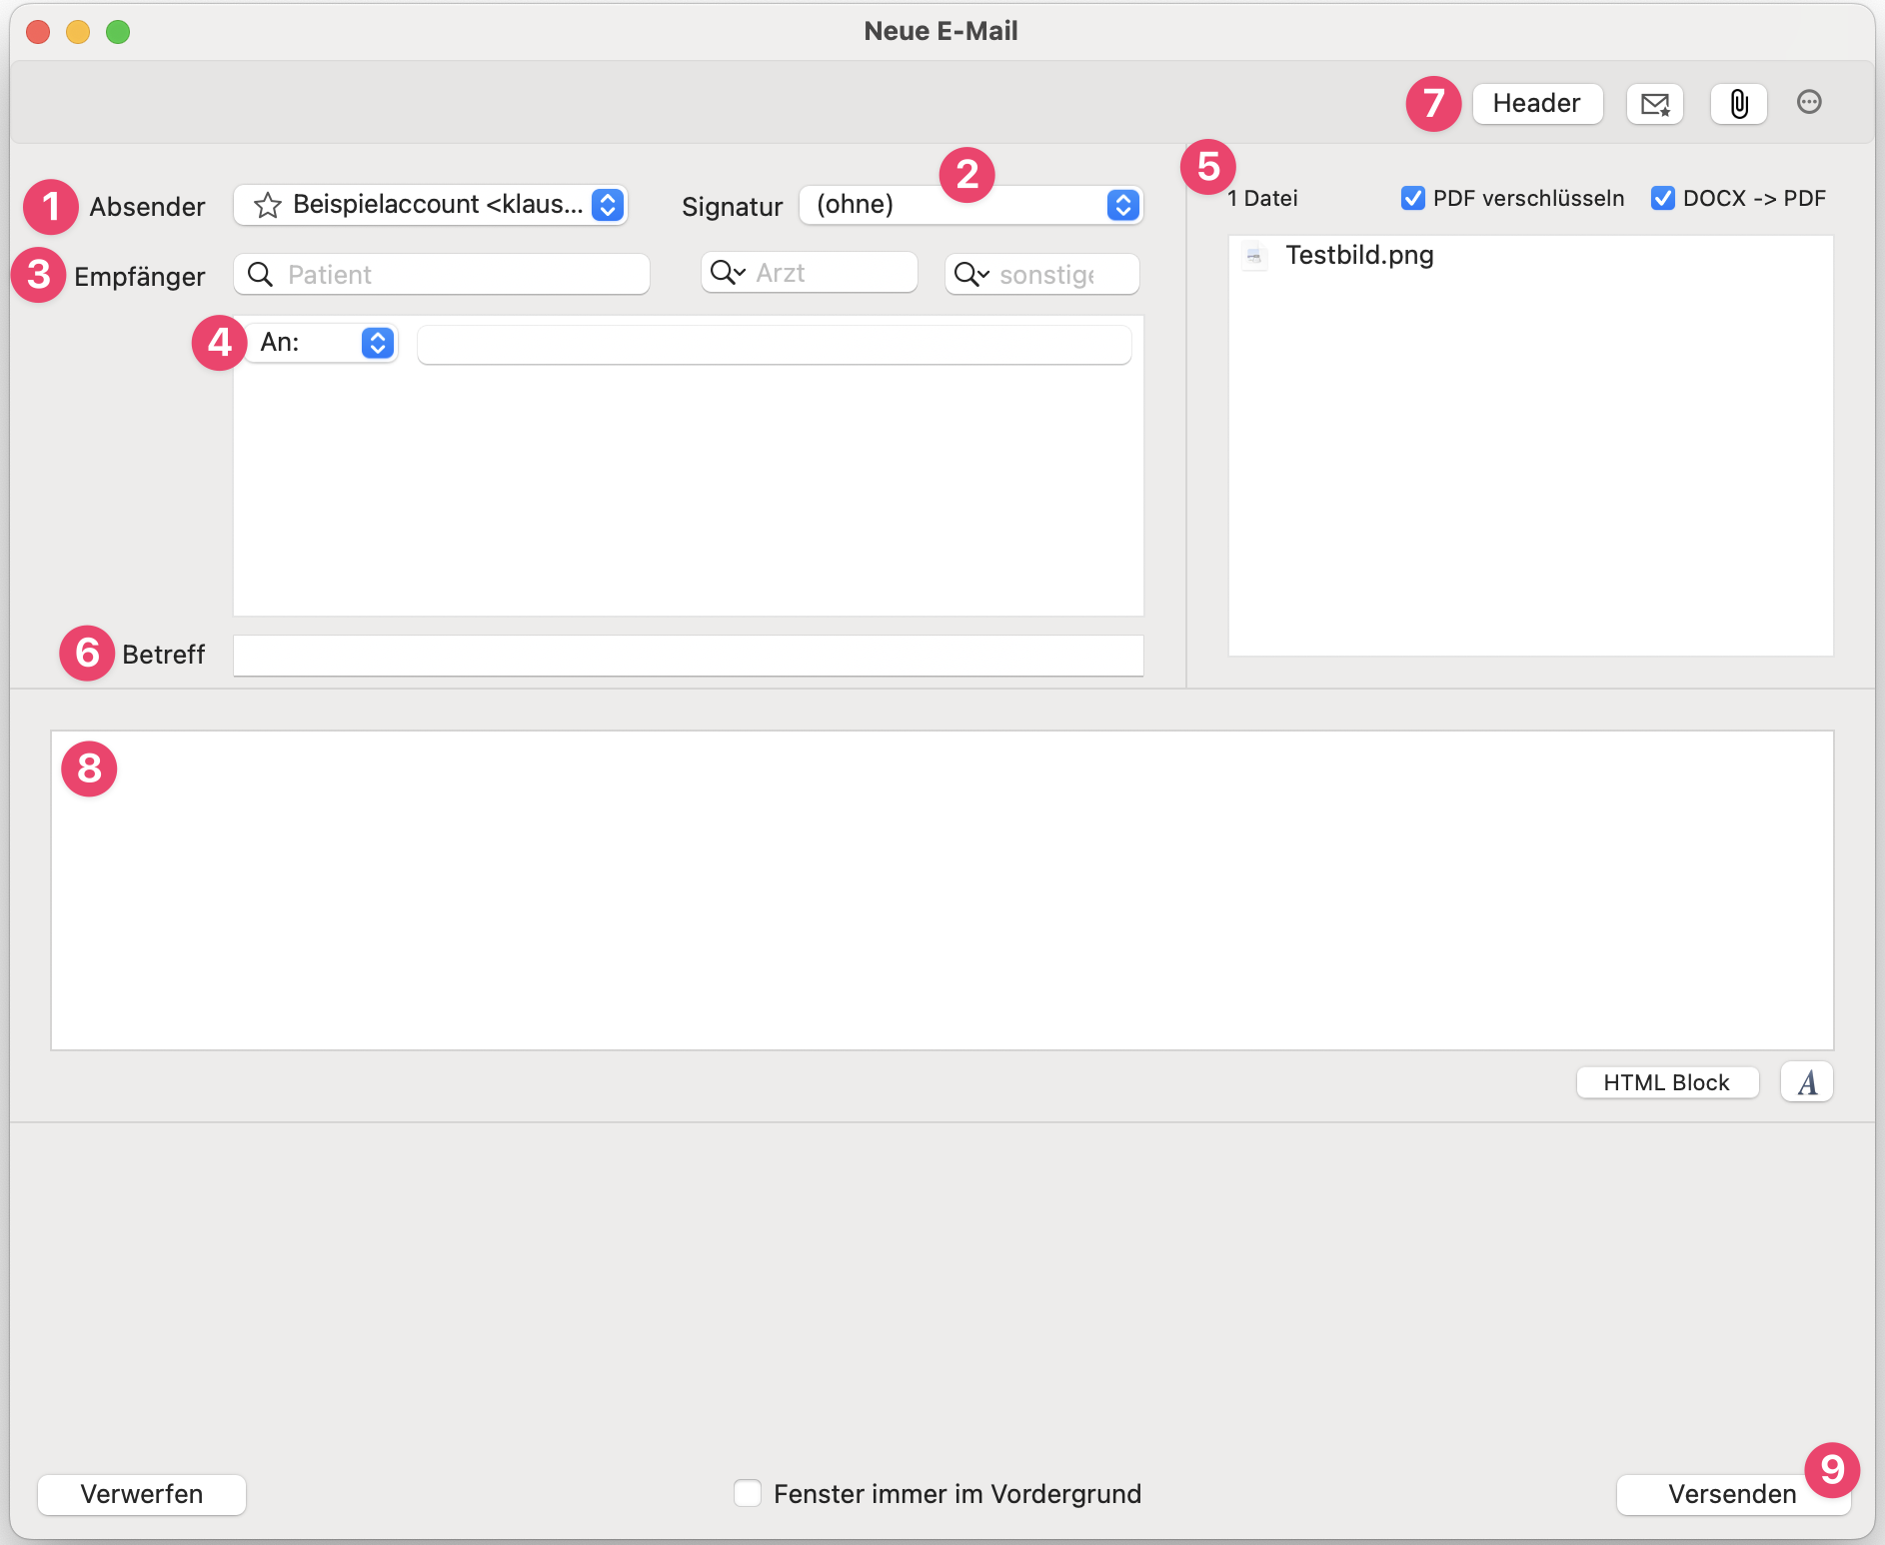Click the Testbild.png file icon
This screenshot has width=1885, height=1545.
coord(1254,256)
